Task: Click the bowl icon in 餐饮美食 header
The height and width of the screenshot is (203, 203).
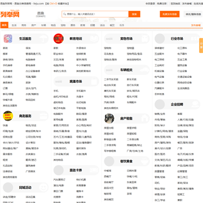Action: click(144, 161)
